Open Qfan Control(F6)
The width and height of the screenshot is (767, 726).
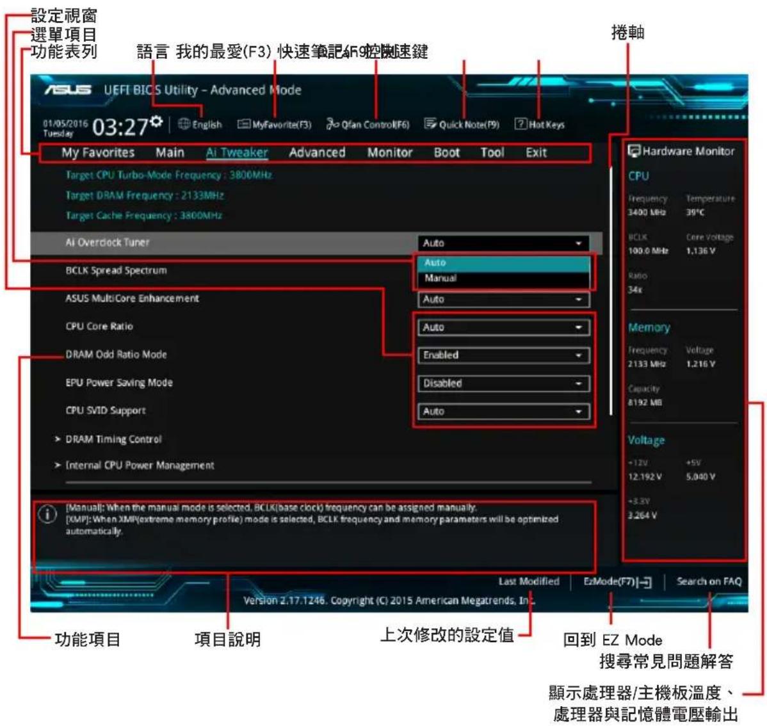click(x=375, y=125)
